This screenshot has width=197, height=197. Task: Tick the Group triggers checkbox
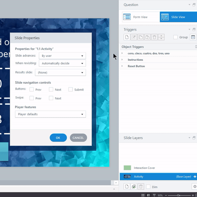pos(175,37)
